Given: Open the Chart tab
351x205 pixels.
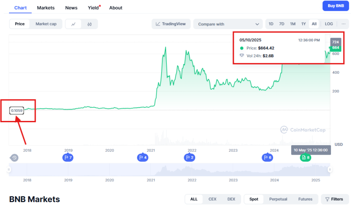Looking at the screenshot, I should (21, 8).
